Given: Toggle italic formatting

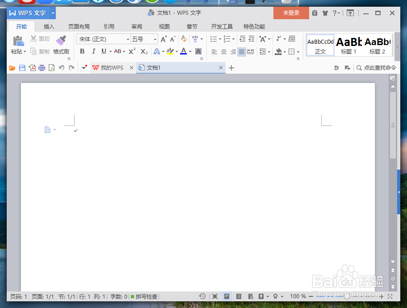Looking at the screenshot, I should click(94, 52).
